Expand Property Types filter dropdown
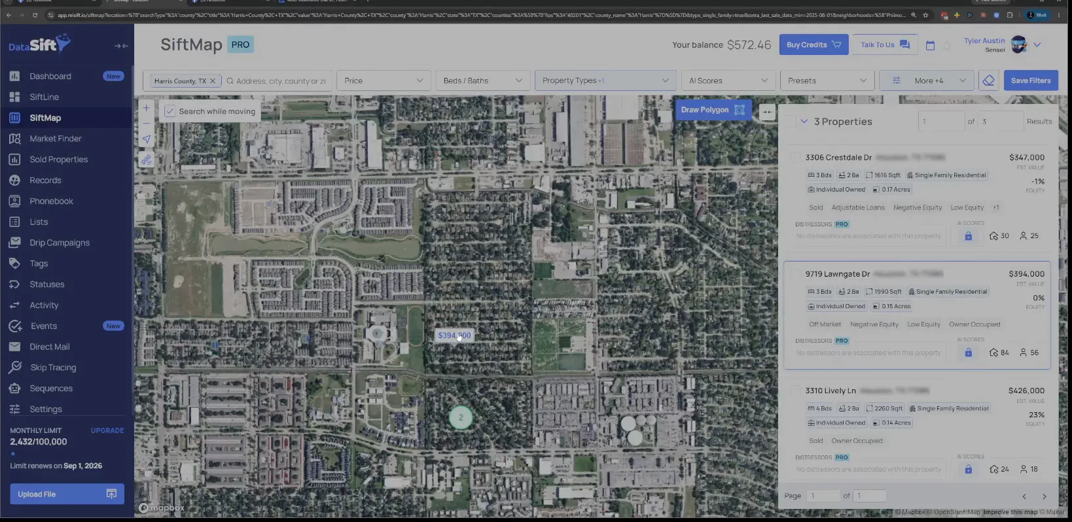This screenshot has width=1072, height=522. click(x=605, y=80)
